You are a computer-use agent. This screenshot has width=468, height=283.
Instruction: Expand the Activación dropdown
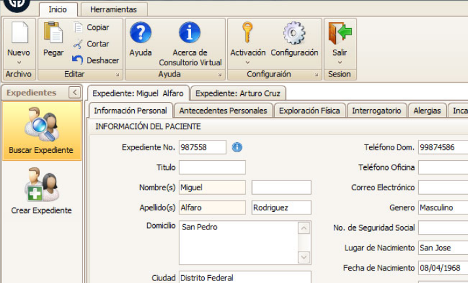248,63
